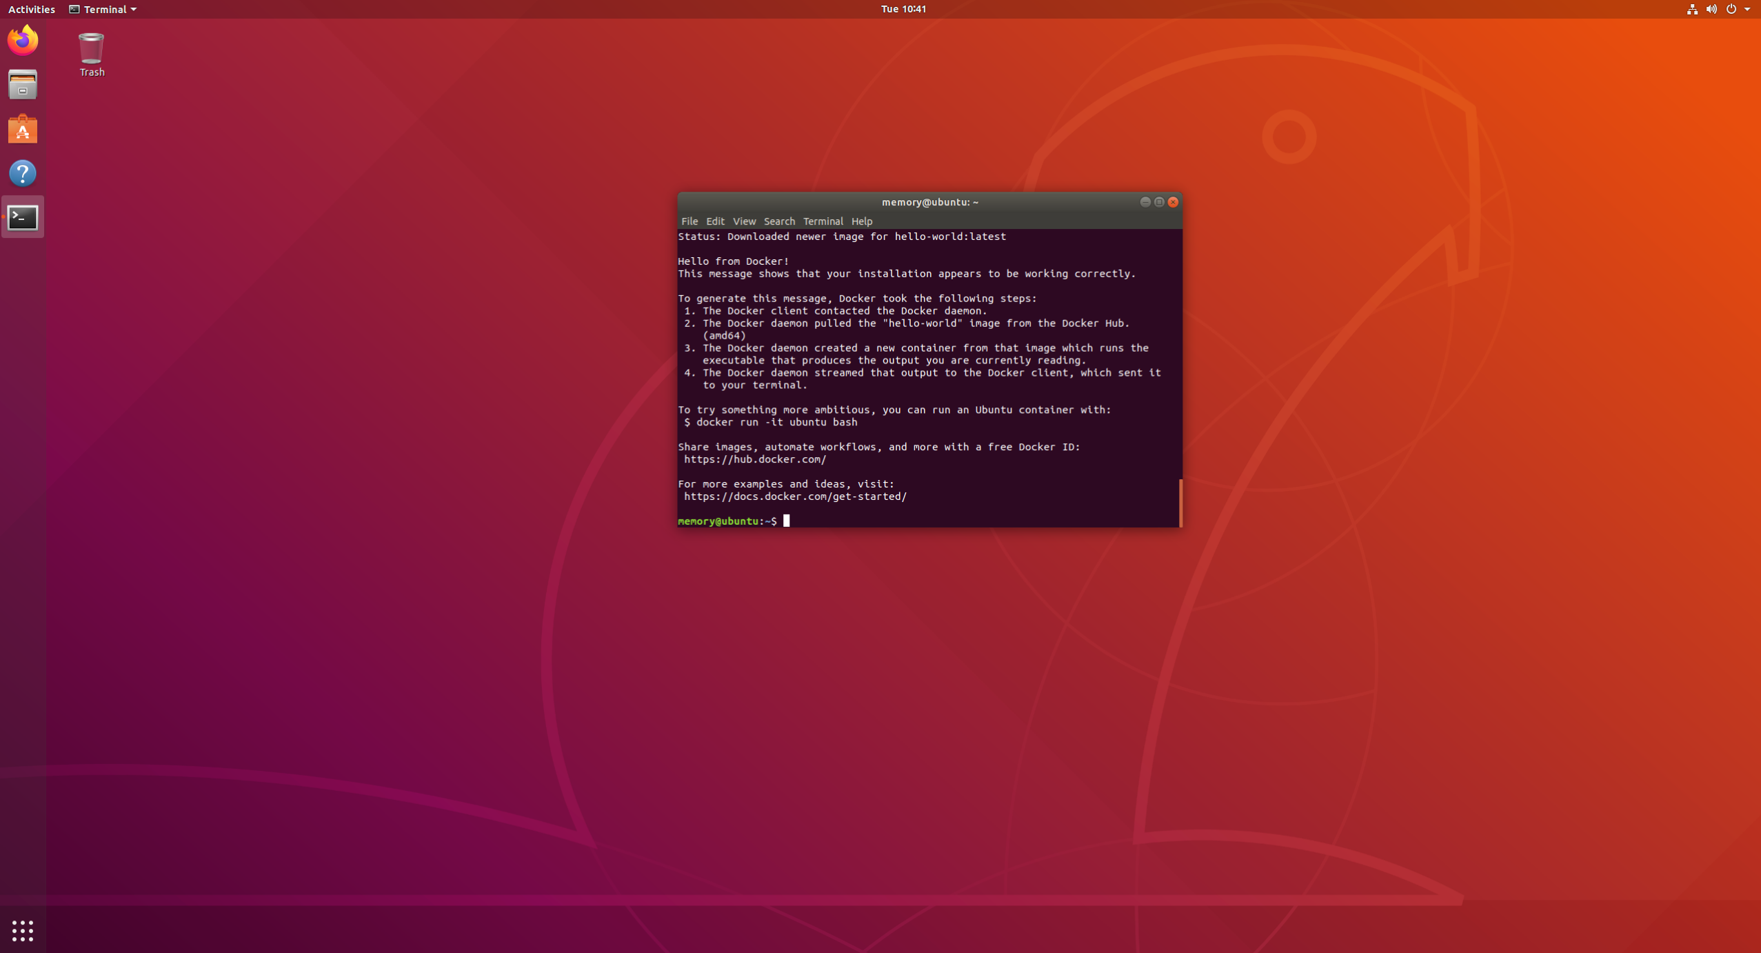
Task: Click the terminal title bar memory@ubuntu: ~
Action: [929, 202]
